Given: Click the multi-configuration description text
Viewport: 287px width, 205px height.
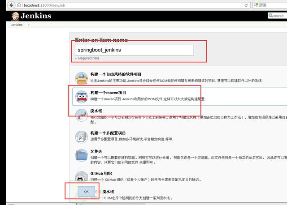Looking at the screenshot, I should pyautogui.click(x=132, y=139).
